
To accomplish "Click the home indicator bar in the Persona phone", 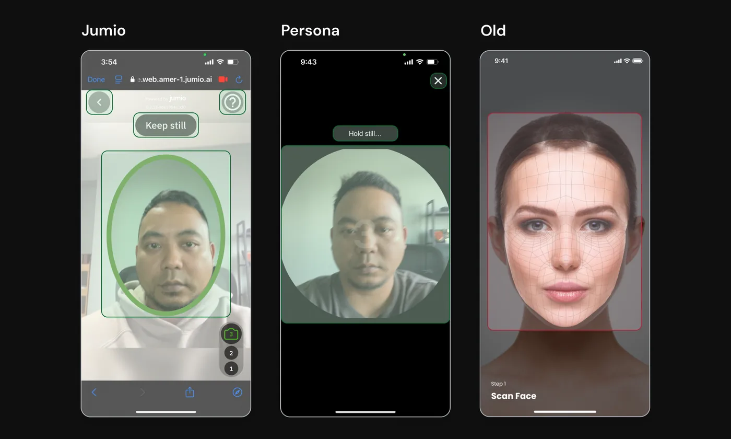I will (x=365, y=412).
